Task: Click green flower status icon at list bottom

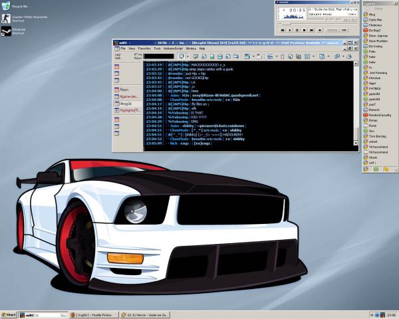Action: click(x=376, y=169)
